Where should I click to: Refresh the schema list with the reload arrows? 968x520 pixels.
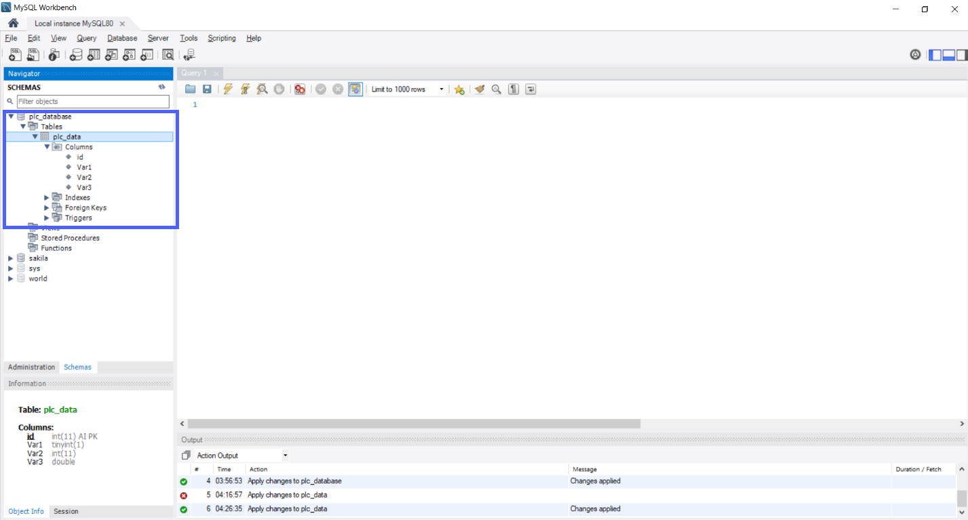click(161, 87)
